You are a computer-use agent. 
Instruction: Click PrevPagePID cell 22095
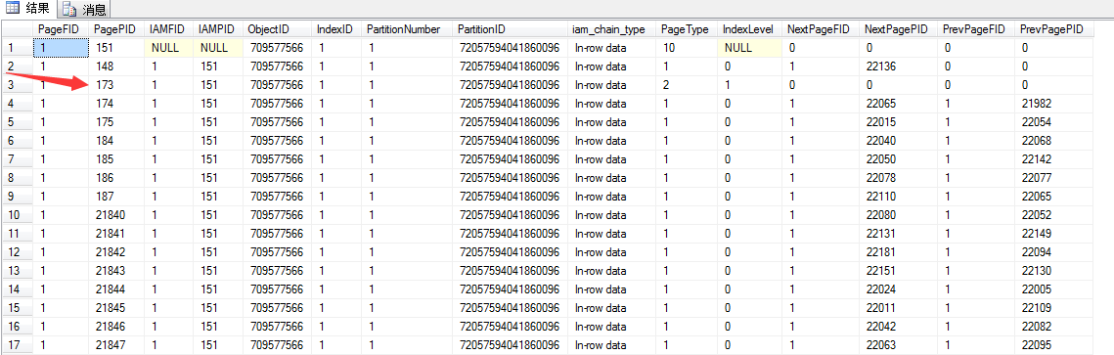tap(1054, 344)
